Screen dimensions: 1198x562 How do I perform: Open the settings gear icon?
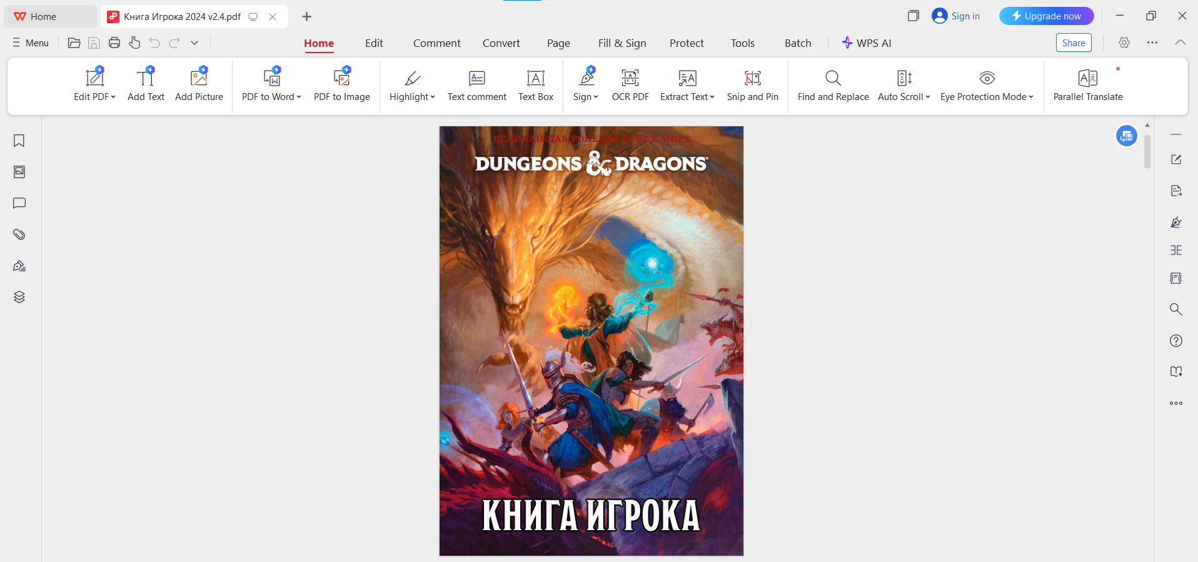[1124, 43]
